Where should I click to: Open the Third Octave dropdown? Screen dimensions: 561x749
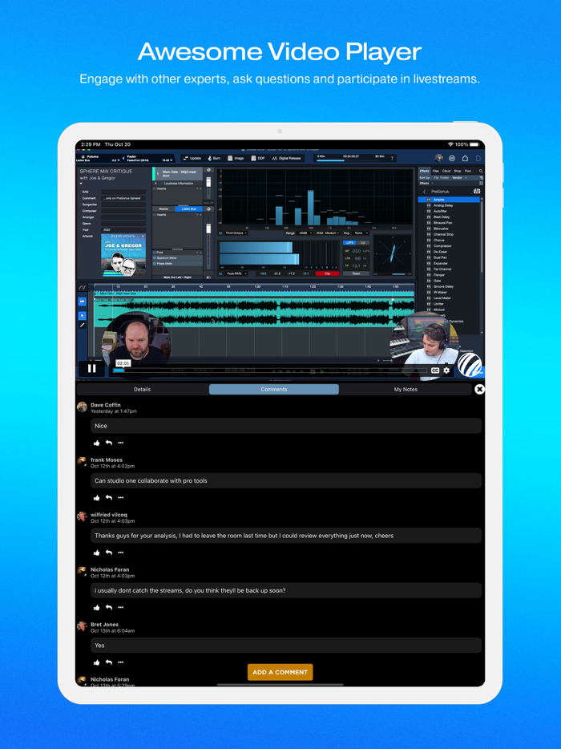click(236, 233)
